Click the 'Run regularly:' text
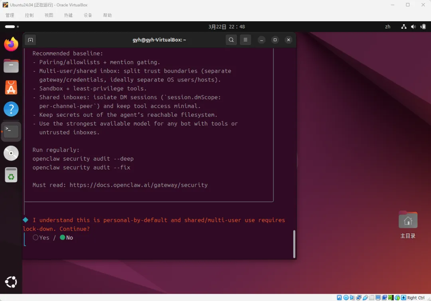 pyautogui.click(x=56, y=150)
